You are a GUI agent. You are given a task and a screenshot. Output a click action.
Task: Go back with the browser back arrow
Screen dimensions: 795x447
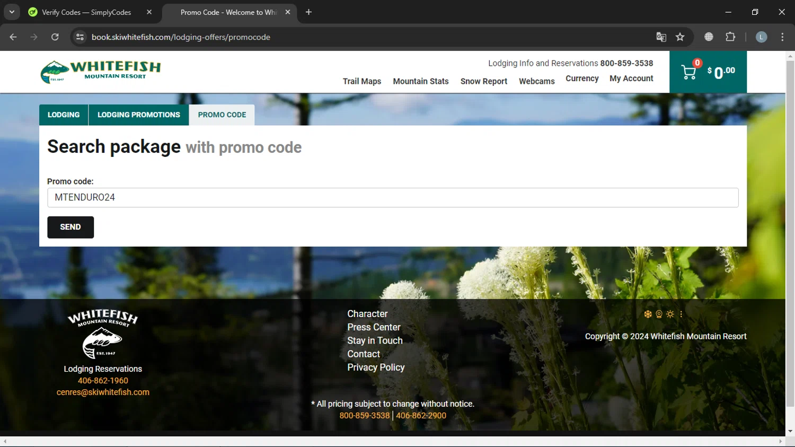[x=13, y=37]
